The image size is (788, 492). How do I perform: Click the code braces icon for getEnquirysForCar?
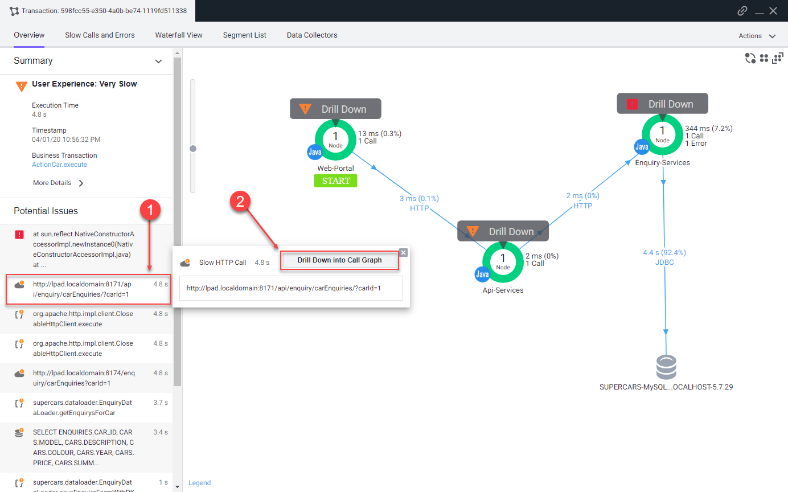click(x=19, y=403)
